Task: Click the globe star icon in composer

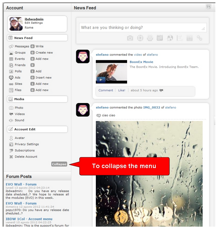Action: (x=170, y=38)
